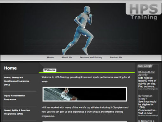Click the Ads by Google label
This screenshot has height=122, width=162.
click(x=145, y=66)
